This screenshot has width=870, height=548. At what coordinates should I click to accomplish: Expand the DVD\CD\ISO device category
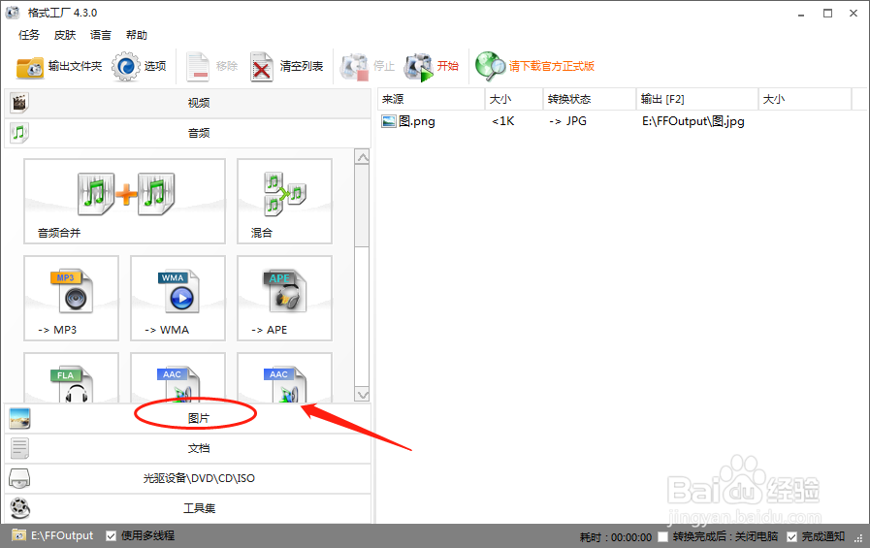click(187, 478)
